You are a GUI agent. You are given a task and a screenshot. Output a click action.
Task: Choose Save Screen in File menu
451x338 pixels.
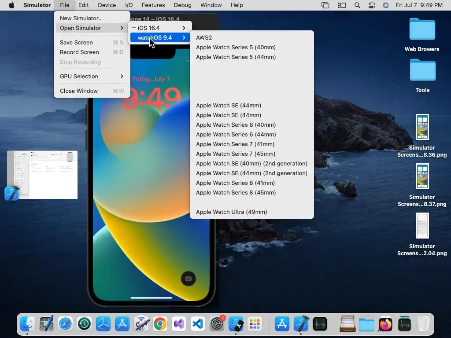[92, 43]
